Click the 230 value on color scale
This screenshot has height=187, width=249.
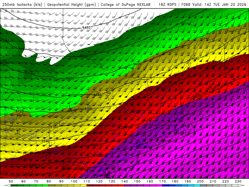(x=238, y=181)
